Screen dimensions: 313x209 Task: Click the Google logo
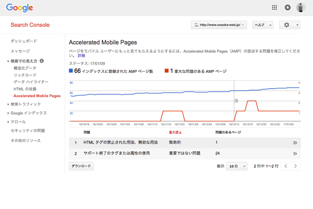[20, 8]
